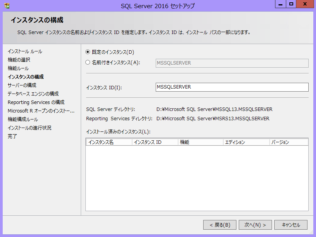Click the 次へ(N) button
Viewport: 316px width, 237px height.
[255, 225]
